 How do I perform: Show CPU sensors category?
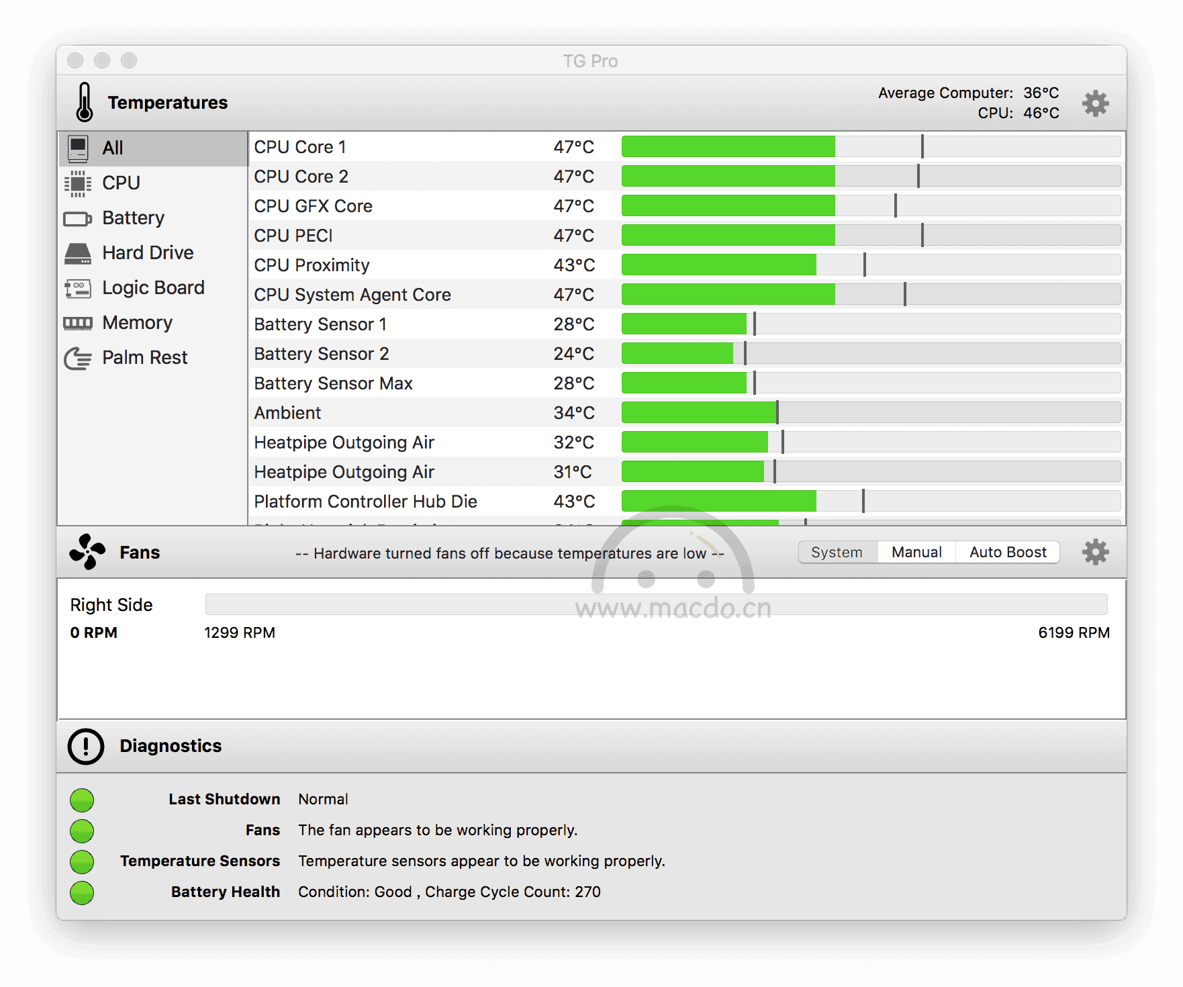pos(153,183)
